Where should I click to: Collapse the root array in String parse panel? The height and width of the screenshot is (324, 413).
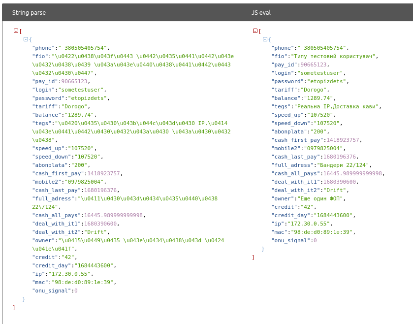(x=16, y=31)
